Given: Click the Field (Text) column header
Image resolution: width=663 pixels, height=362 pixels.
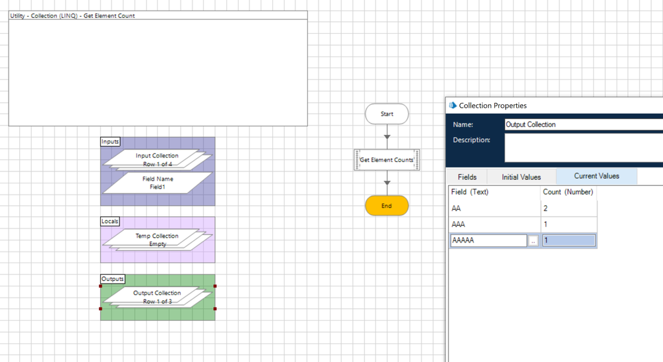Looking at the screenshot, I should click(x=495, y=192).
